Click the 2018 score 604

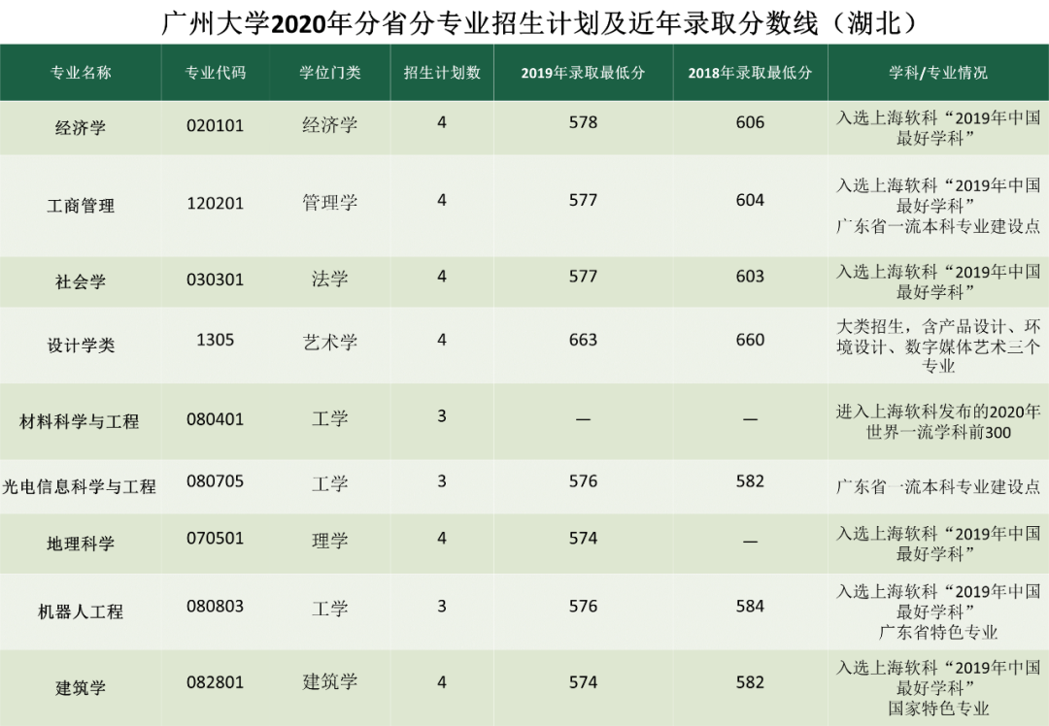(750, 200)
